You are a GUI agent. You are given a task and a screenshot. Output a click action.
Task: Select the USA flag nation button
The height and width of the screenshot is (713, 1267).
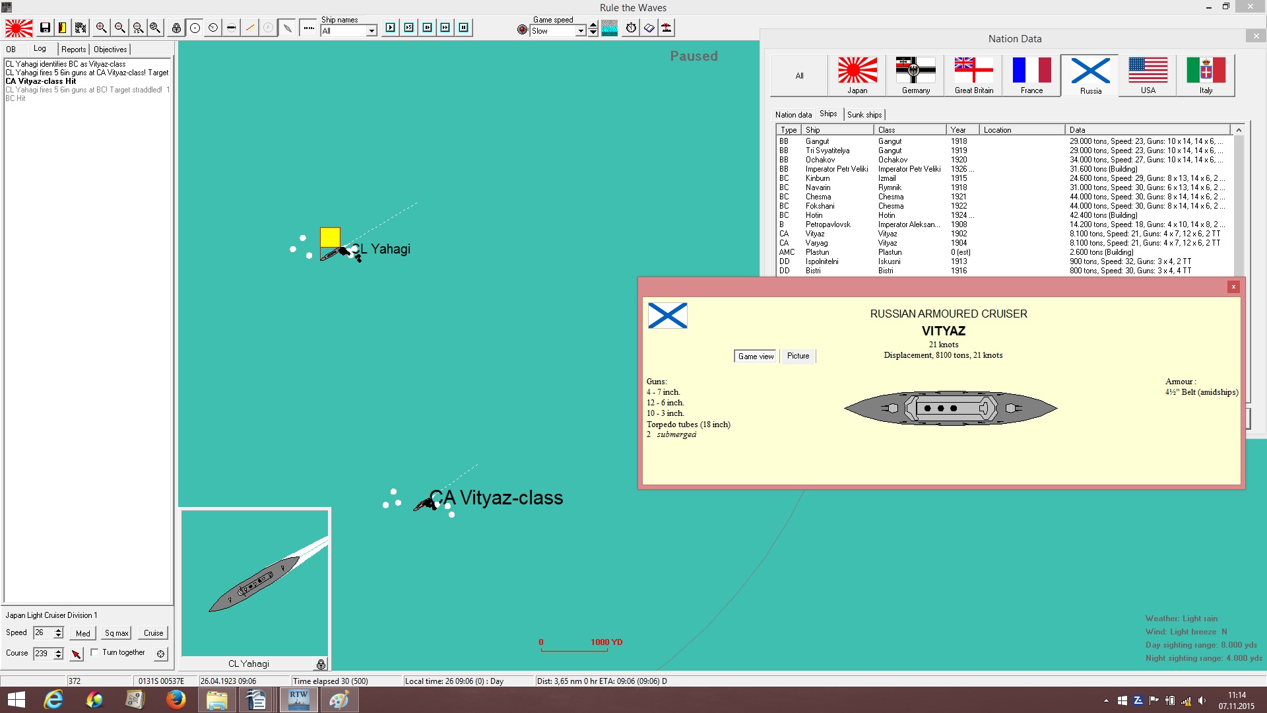coord(1148,75)
